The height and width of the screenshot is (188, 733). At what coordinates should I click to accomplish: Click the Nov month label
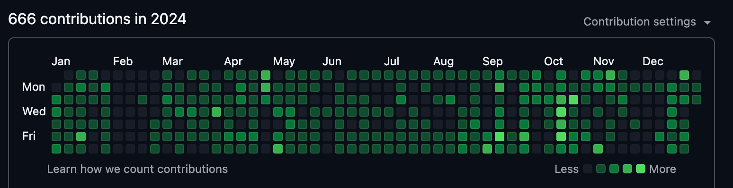[604, 61]
